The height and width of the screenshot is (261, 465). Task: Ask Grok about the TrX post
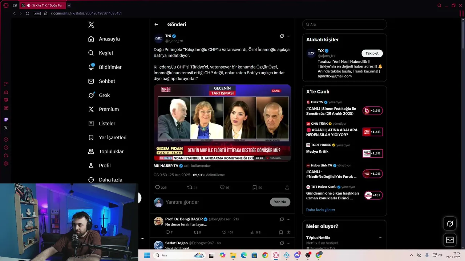[x=282, y=36]
